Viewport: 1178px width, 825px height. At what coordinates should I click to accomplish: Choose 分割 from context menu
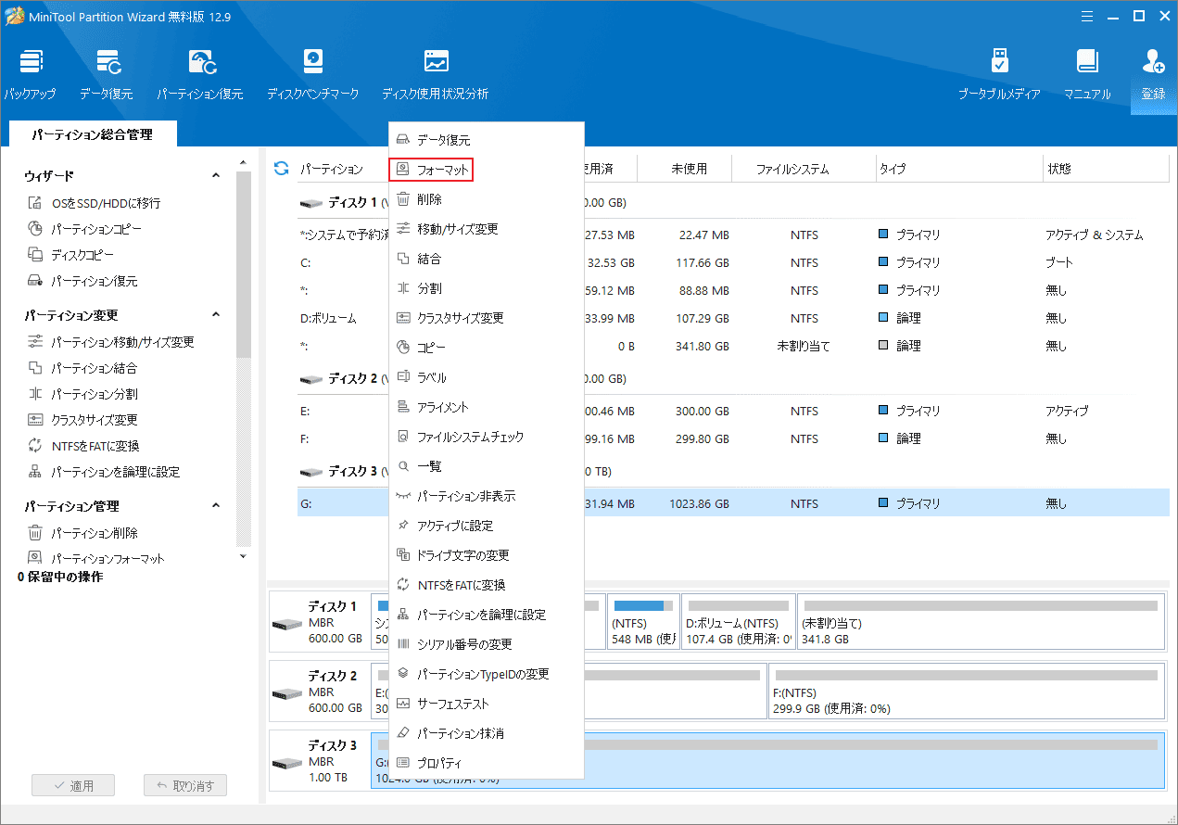487,288
